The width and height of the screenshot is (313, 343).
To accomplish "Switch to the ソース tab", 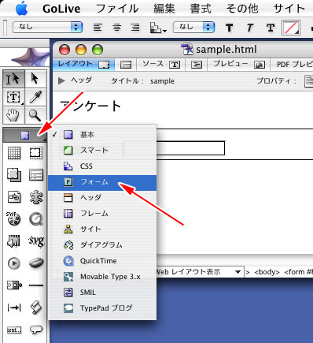I will tap(161, 65).
